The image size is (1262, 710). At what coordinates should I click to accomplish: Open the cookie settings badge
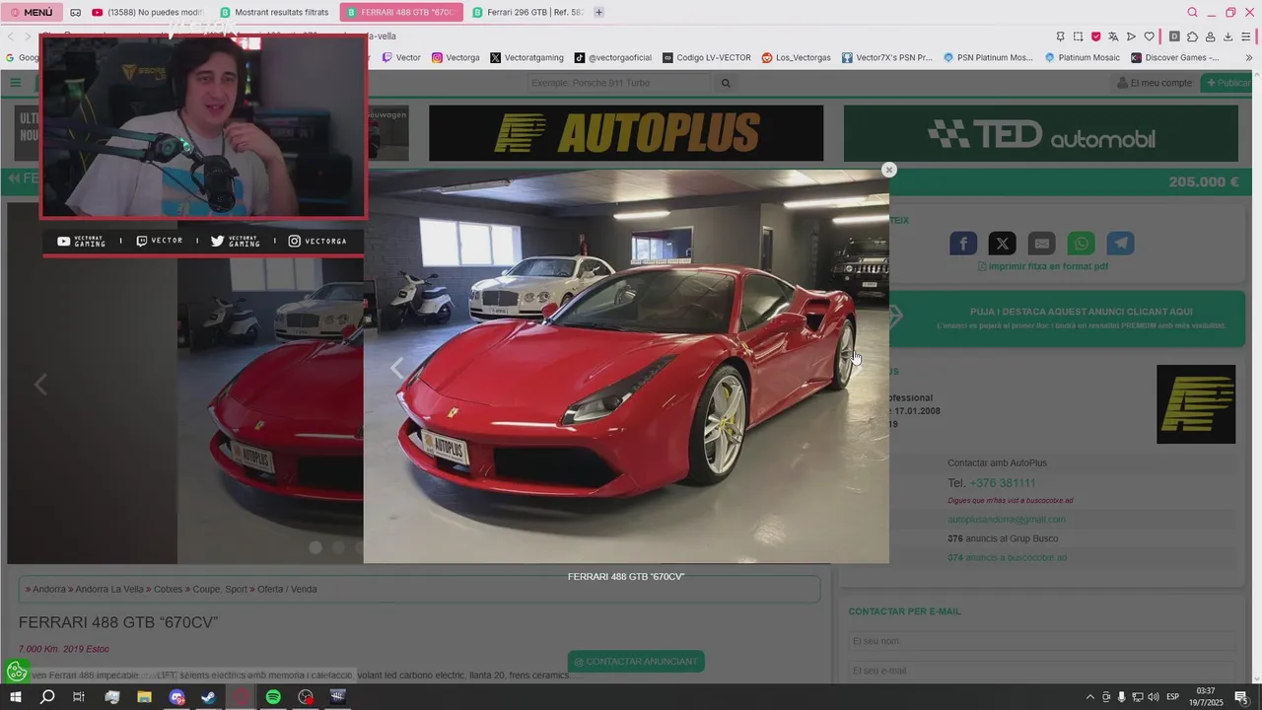[17, 672]
